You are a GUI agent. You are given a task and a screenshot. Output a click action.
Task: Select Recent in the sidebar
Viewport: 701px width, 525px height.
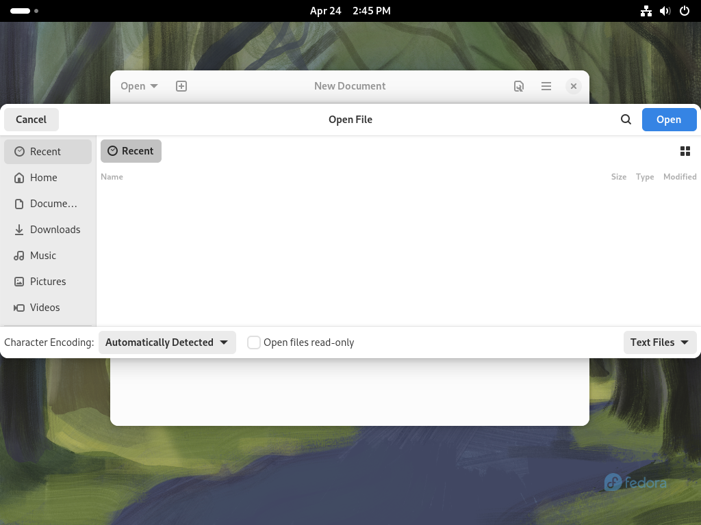[48, 151]
